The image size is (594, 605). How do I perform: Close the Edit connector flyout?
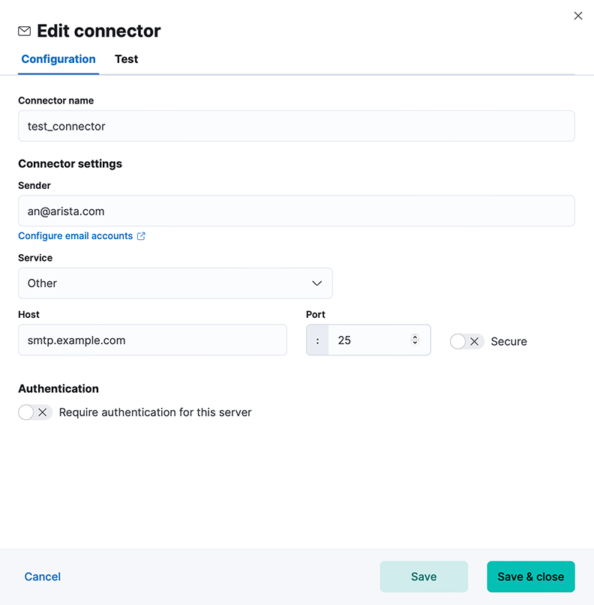click(577, 16)
